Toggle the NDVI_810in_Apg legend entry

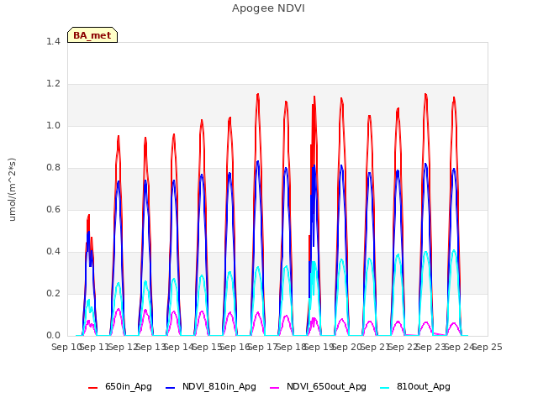pos(211,386)
